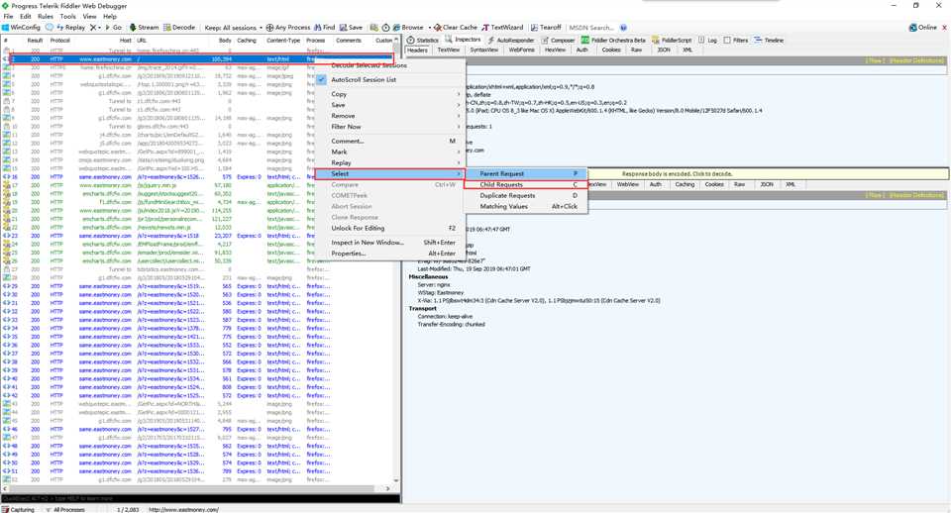The width and height of the screenshot is (951, 513).
Task: Sort sessions by Result column header
Action: click(x=35, y=40)
